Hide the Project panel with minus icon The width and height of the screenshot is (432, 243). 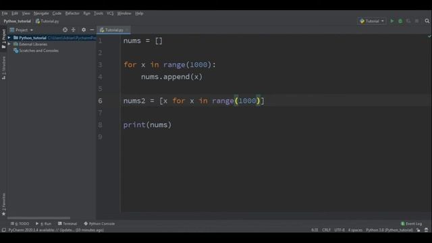92,30
